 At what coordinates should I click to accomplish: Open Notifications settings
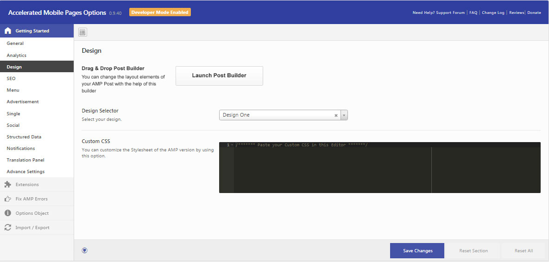[37, 148]
